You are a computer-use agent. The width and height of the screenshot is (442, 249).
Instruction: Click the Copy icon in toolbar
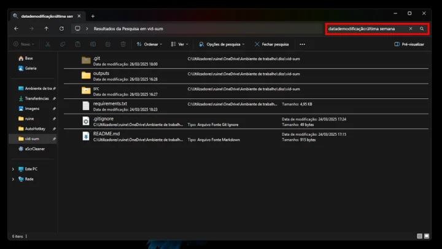(63, 44)
